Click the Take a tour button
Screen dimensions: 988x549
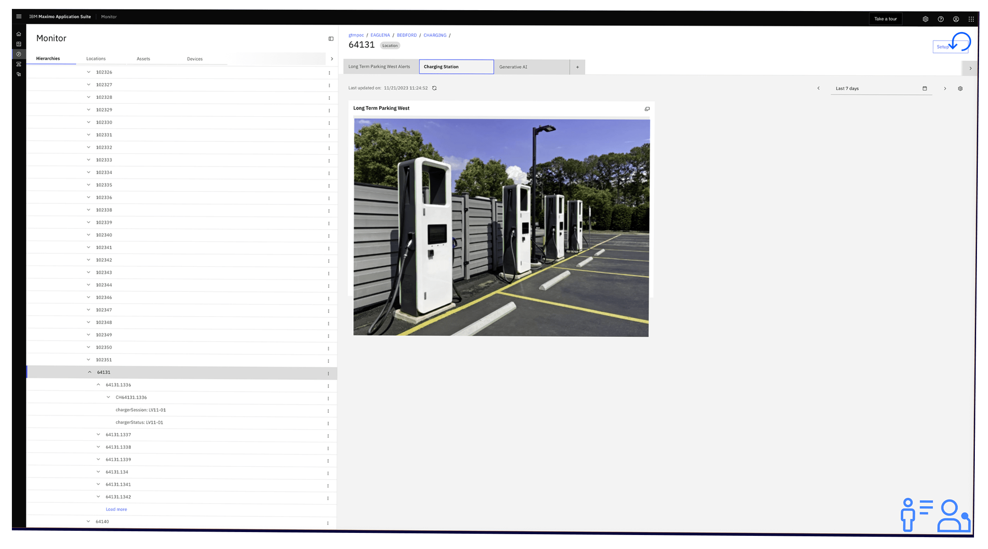pyautogui.click(x=885, y=19)
